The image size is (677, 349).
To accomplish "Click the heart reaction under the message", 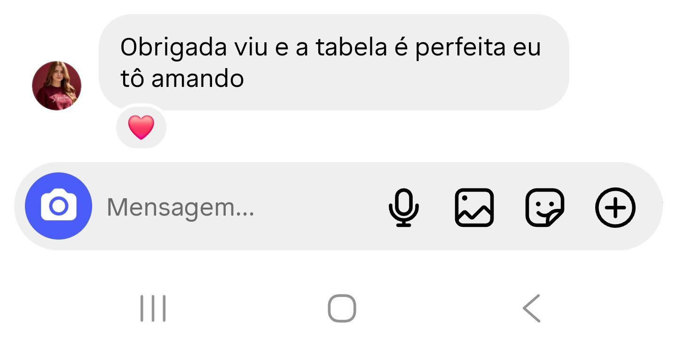I will [141, 127].
